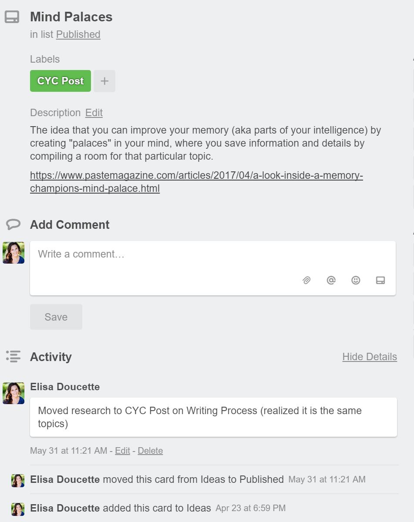Click the card icon in the comment toolbar
The height and width of the screenshot is (522, 414).
[x=380, y=280]
